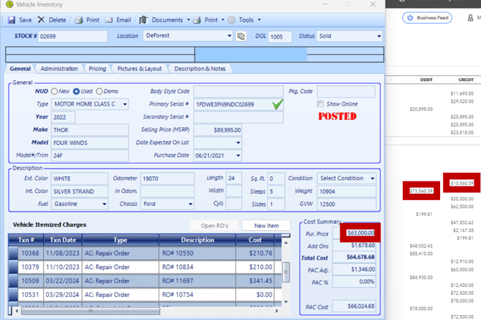Click the Email envelope icon
Image resolution: width=481 pixels, height=320 pixels.
click(109, 20)
